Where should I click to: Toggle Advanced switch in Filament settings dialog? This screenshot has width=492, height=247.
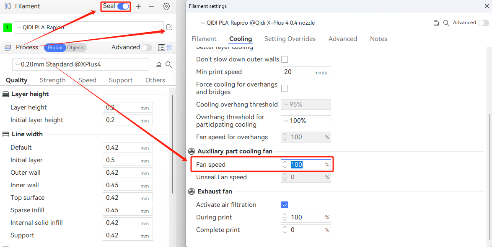coord(483,23)
